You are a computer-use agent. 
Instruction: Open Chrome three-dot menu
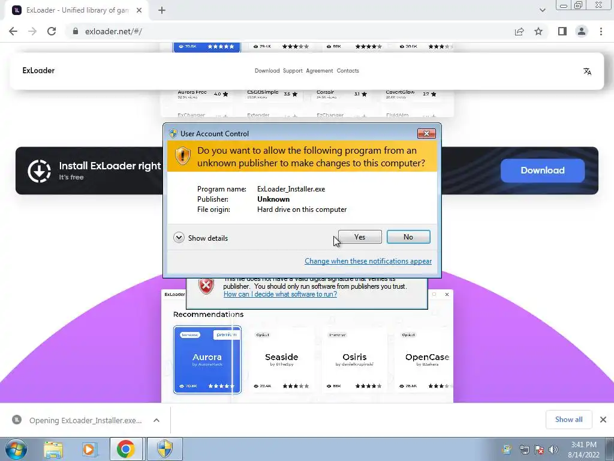pyautogui.click(x=601, y=31)
